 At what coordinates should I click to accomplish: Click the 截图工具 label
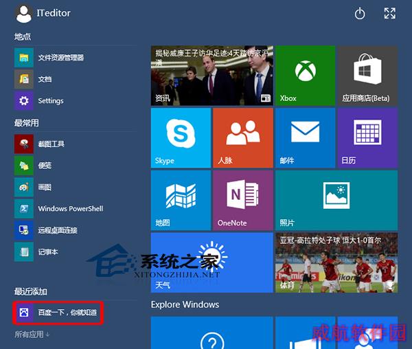coord(51,144)
